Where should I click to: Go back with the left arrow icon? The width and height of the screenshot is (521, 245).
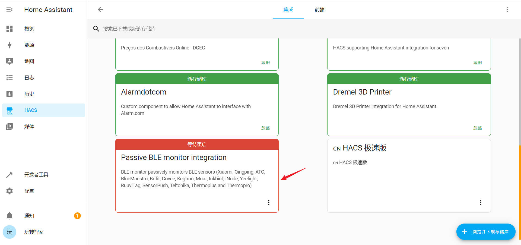(x=100, y=10)
